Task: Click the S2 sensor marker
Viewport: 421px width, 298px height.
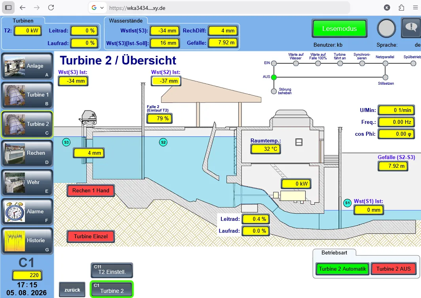Action: [163, 142]
